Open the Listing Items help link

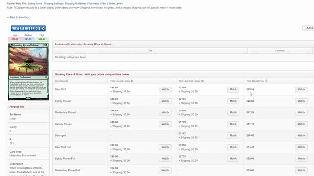[35, 3]
